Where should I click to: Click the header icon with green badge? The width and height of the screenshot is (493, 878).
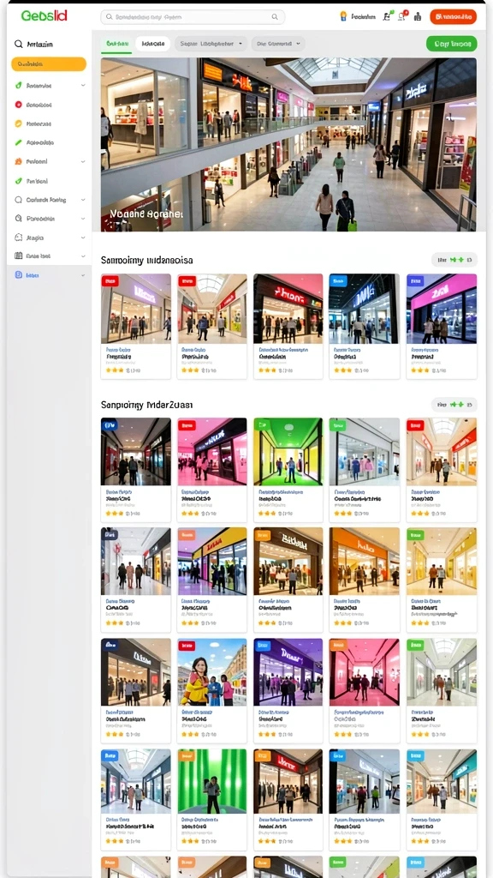[x=387, y=16]
